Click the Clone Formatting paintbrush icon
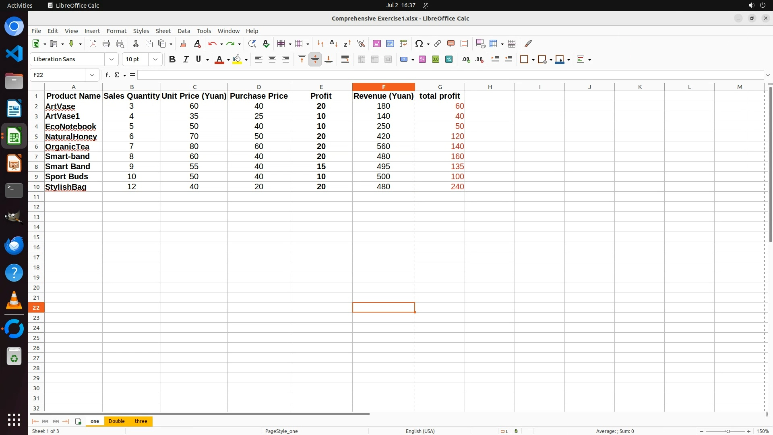 (x=183, y=43)
